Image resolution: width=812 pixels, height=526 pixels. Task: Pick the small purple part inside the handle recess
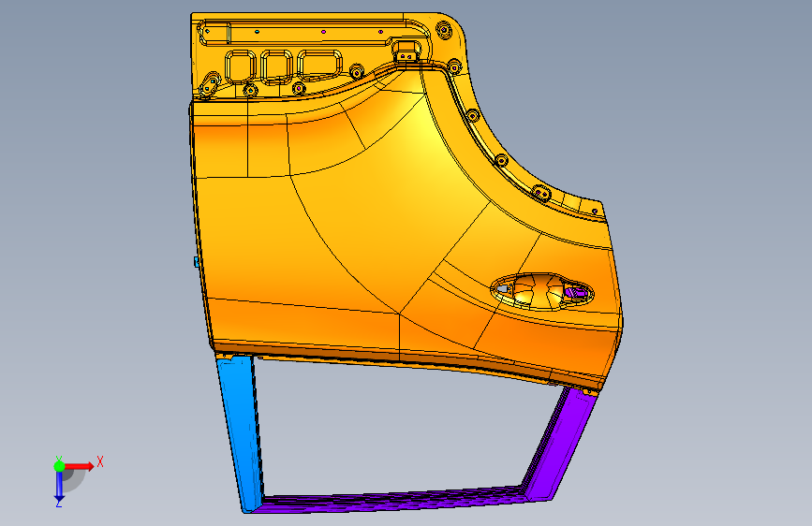pos(576,294)
